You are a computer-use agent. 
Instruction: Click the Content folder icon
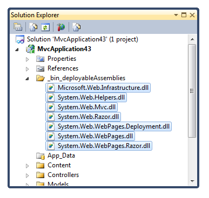pyautogui.click(x=40, y=165)
